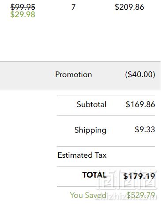Click the watermark logo over the total

[x=127, y=179]
